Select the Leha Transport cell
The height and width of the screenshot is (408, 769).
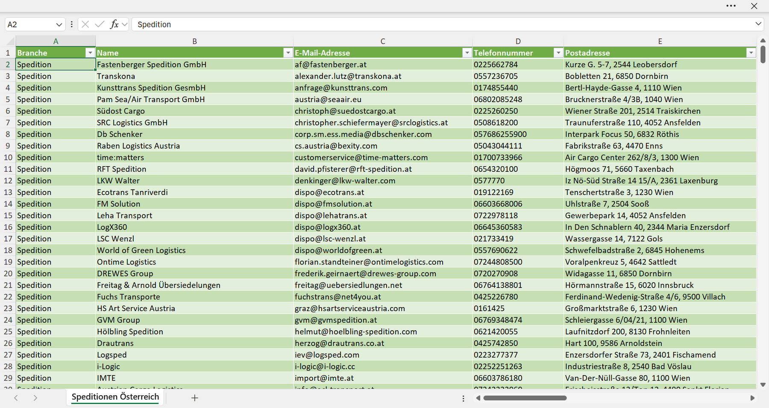click(194, 215)
